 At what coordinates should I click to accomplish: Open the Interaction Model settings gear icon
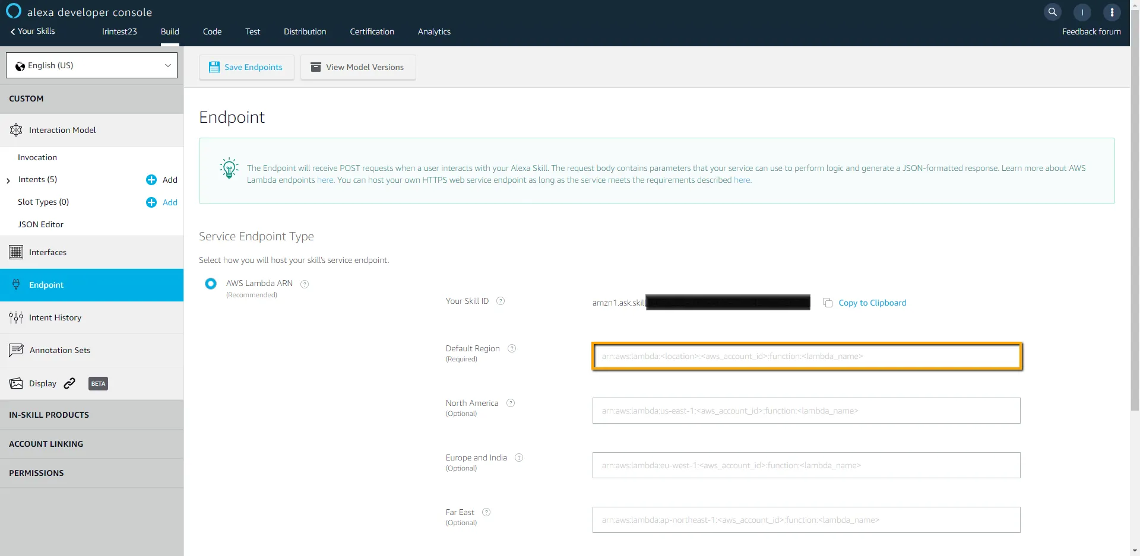tap(15, 129)
